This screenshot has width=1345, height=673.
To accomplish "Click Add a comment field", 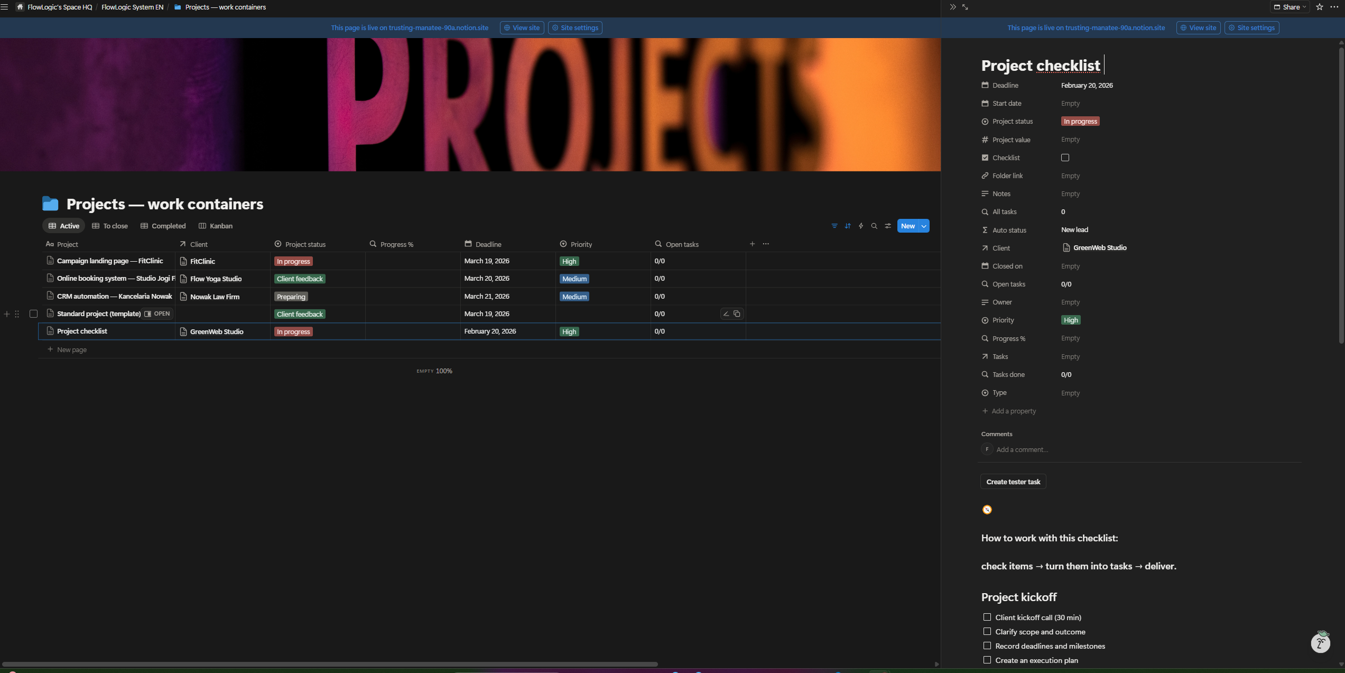I will (x=1022, y=449).
